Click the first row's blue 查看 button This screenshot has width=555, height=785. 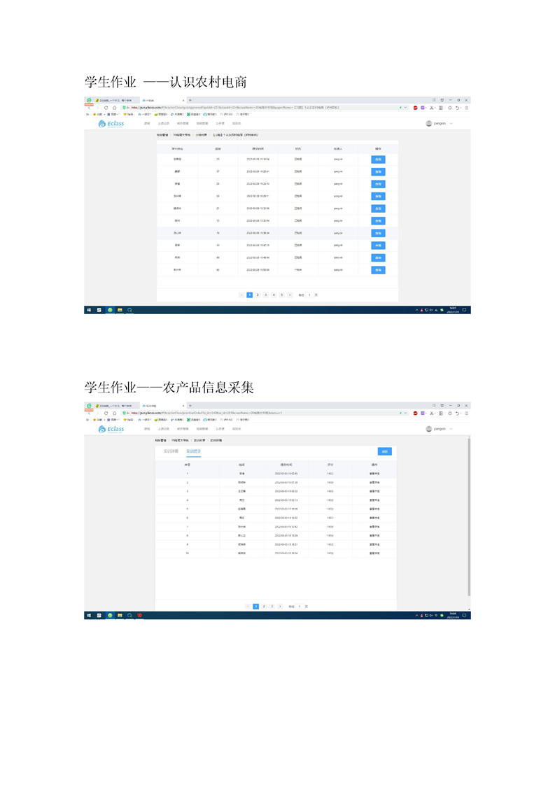click(x=378, y=160)
